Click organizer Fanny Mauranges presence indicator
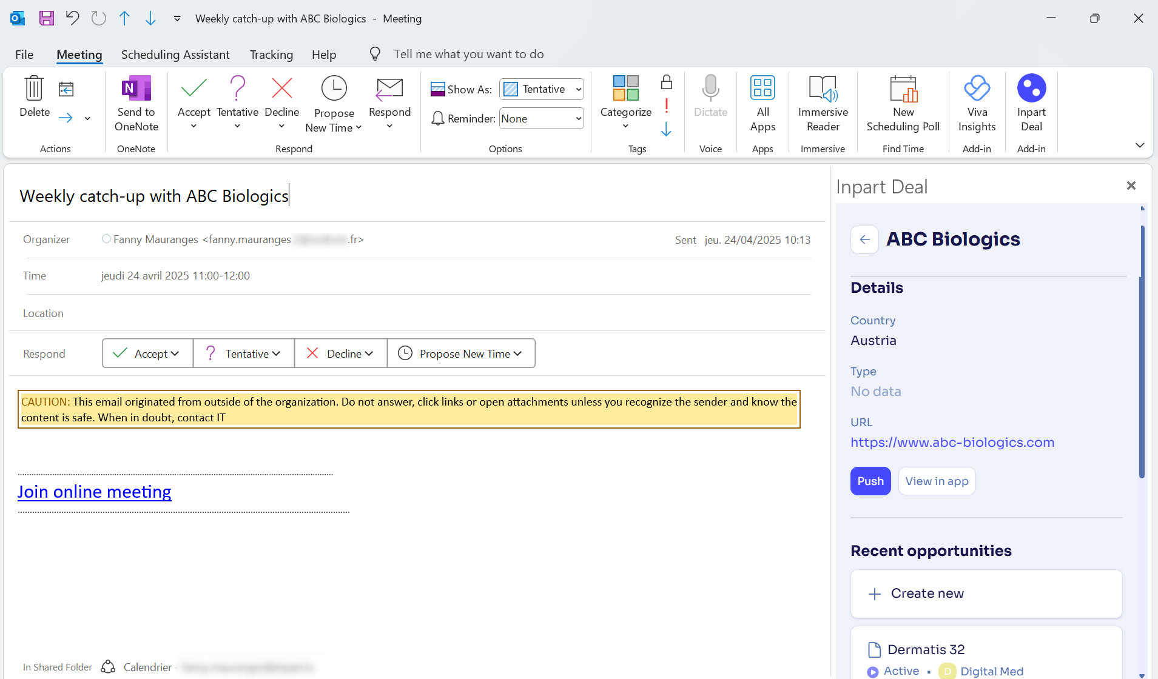Screen dimensions: 1158x679 pyautogui.click(x=106, y=239)
